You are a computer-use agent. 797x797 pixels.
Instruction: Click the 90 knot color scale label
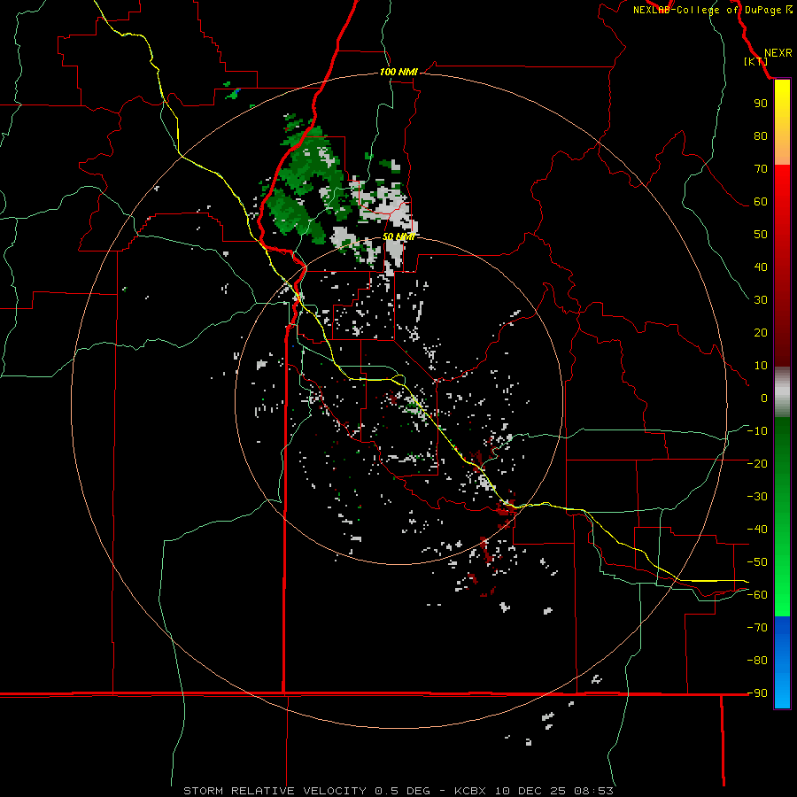coord(761,104)
